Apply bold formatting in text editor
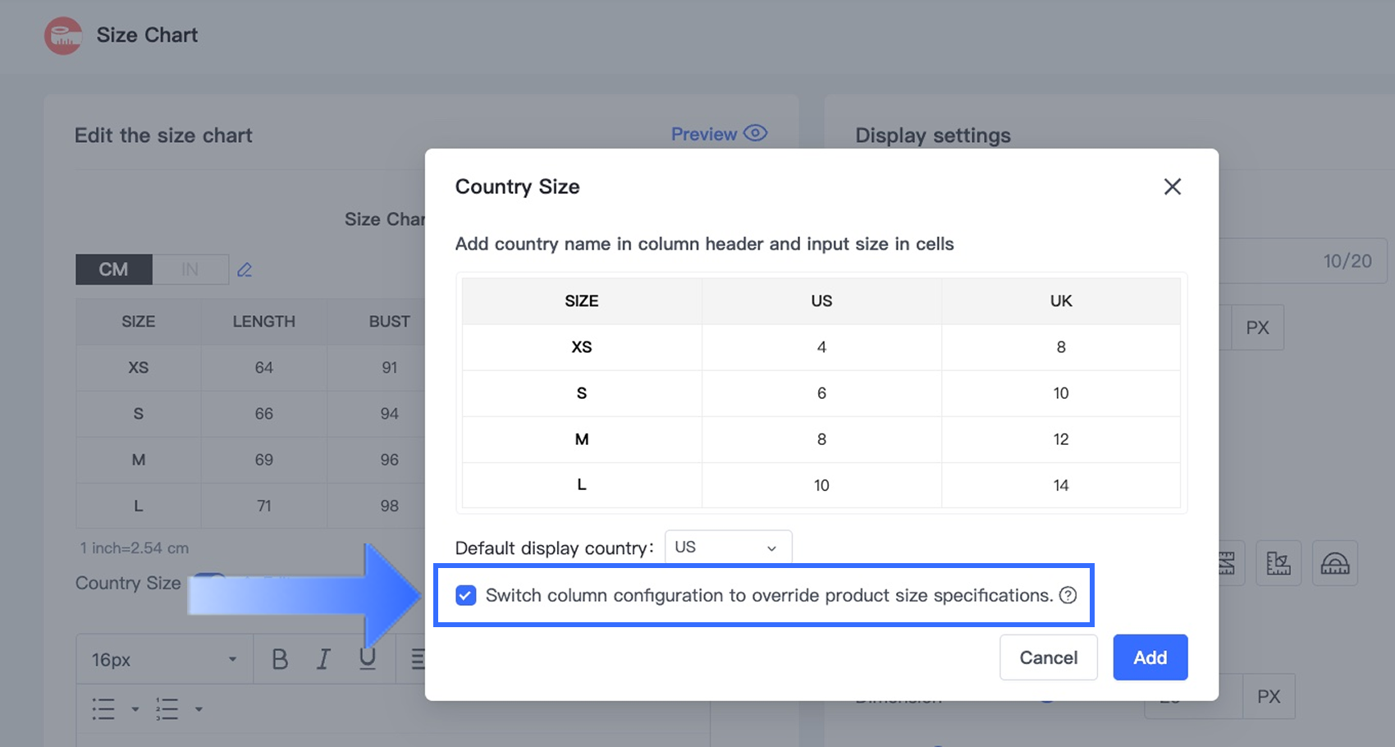1395x747 pixels. [x=280, y=659]
